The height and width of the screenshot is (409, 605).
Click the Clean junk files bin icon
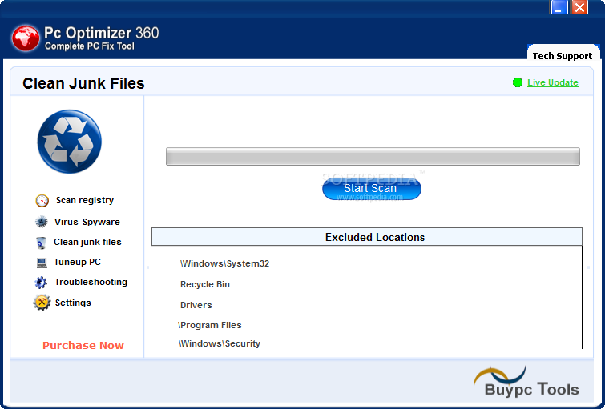(x=42, y=243)
